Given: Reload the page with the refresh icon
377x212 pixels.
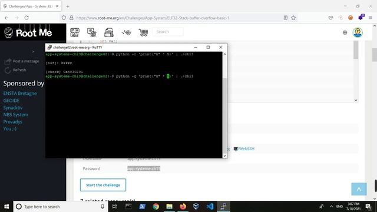Looking at the screenshot, I should 27,18.
